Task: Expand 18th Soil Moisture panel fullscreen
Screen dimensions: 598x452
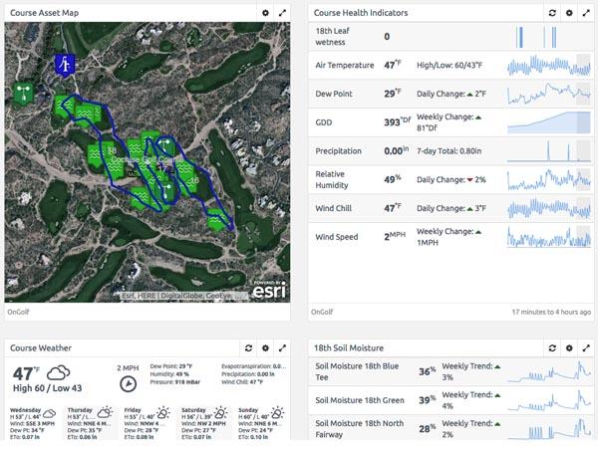Action: pos(587,347)
